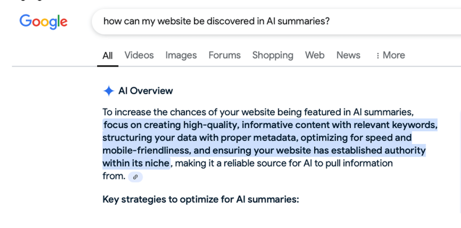This screenshot has height=228, width=461.
Task: Click the "AI Overview" heading label
Action: click(145, 91)
